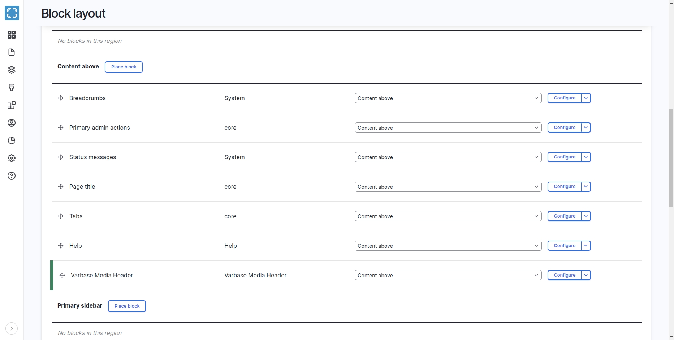Screen dimensions: 674x340
Task: Open the Reports pie chart icon
Action: pos(12,140)
